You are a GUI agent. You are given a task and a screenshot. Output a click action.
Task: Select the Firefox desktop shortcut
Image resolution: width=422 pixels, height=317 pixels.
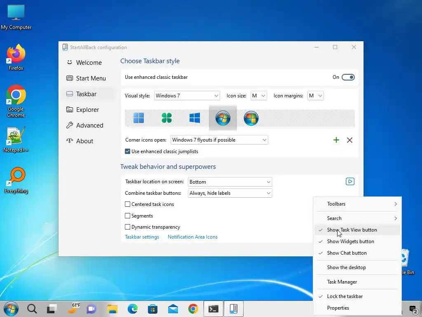click(16, 57)
